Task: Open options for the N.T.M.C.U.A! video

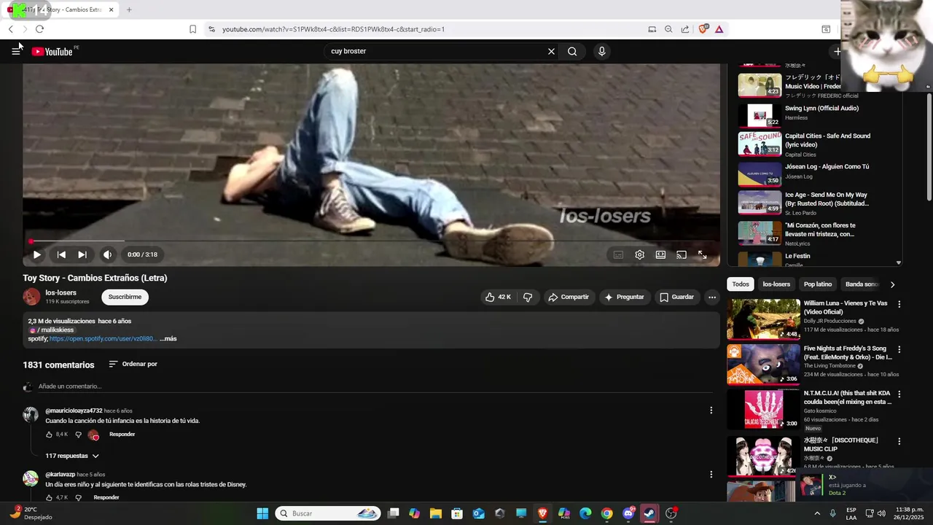Action: [x=899, y=394]
